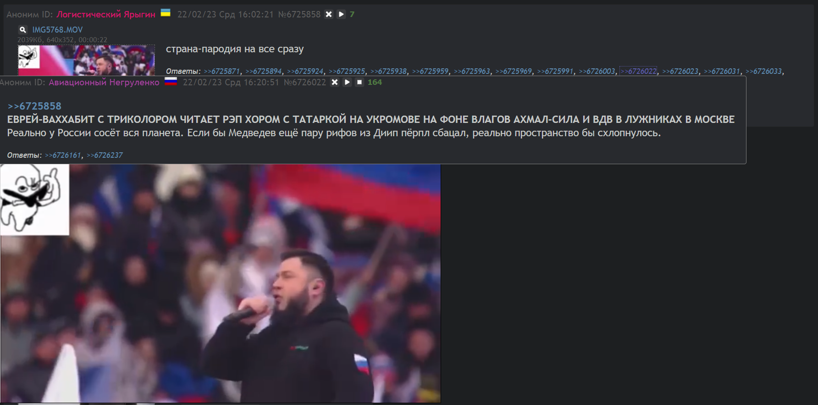Open the highlighted reply link >>6726022
Viewport: 818px width, 405px height.
click(x=638, y=71)
